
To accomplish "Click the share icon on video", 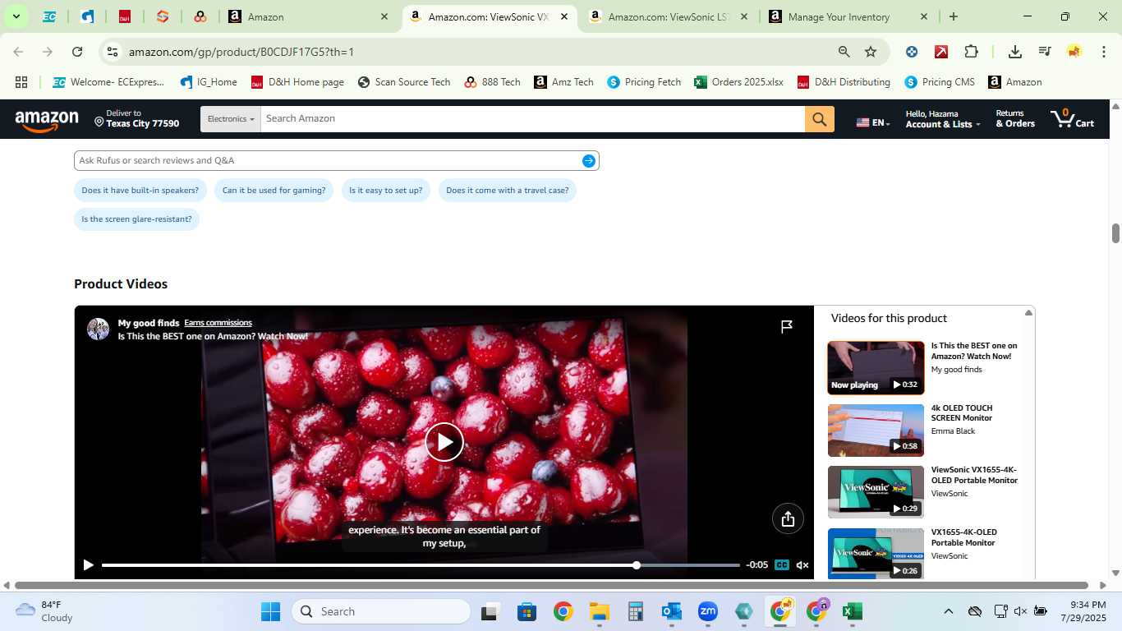I will tap(788, 518).
